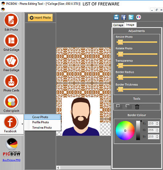This screenshot has width=163, height=170.
Task: Save collage with the floppy disk icon
Action: pos(116,17)
